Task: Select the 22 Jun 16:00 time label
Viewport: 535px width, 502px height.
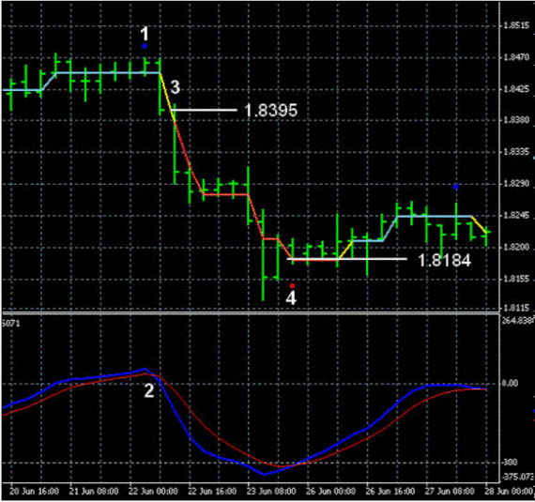Action: point(212,492)
